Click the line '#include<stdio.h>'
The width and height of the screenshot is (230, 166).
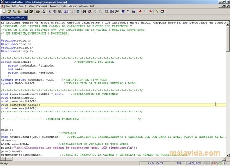pos(16,40)
